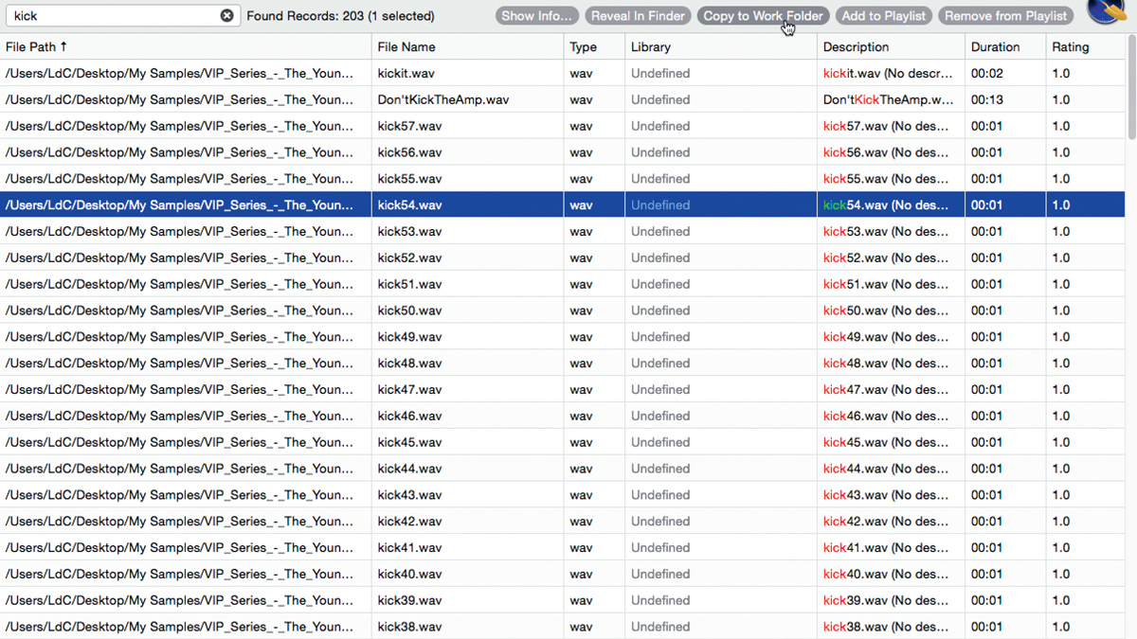Select file name kick50.wav
This screenshot has height=639, width=1137.
(409, 311)
